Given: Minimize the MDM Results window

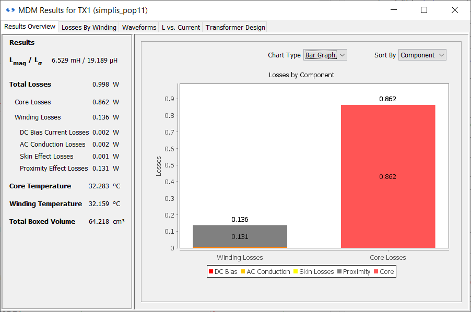Looking at the screenshot, I should 395,10.
